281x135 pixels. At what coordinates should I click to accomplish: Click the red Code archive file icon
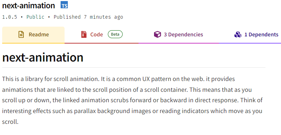(x=84, y=34)
